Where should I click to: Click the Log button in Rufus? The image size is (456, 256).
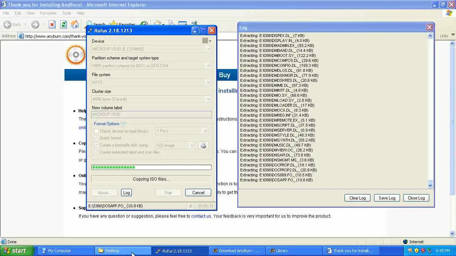point(126,193)
